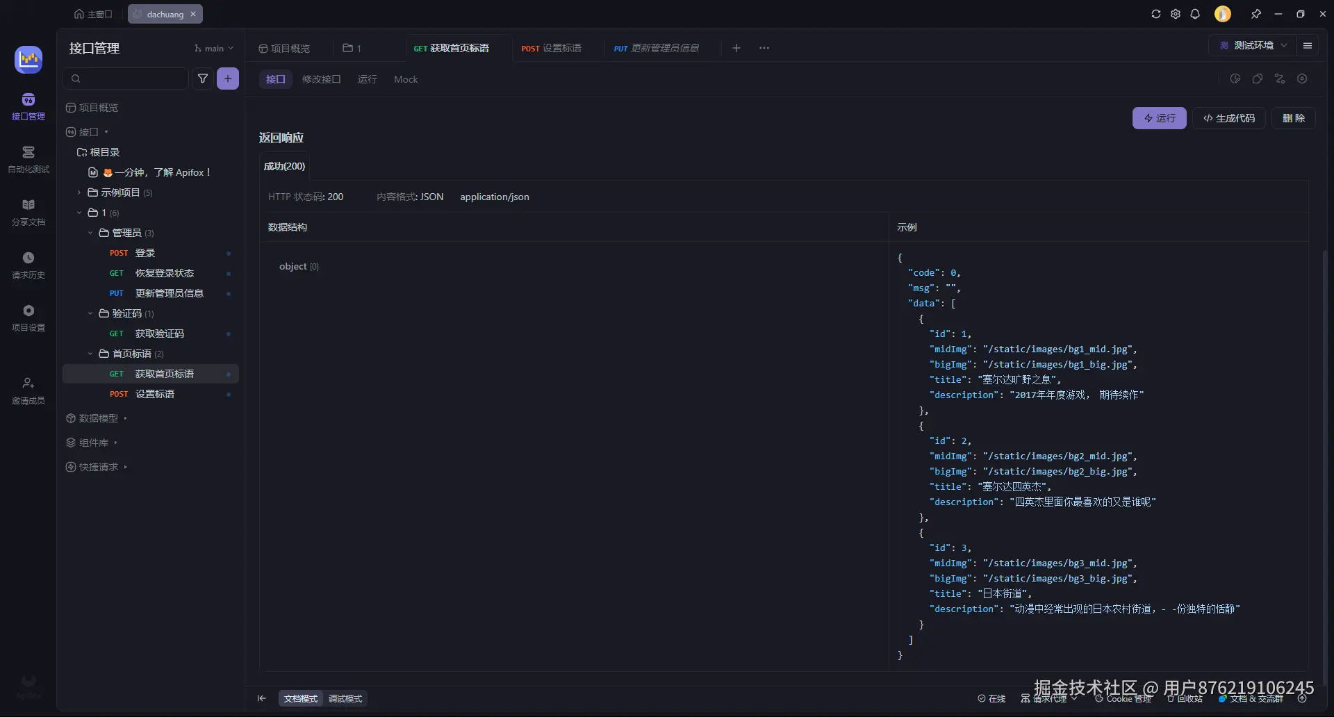The image size is (1334, 717).
Task: Open the tab bar three-dot more menu
Action: pos(764,48)
